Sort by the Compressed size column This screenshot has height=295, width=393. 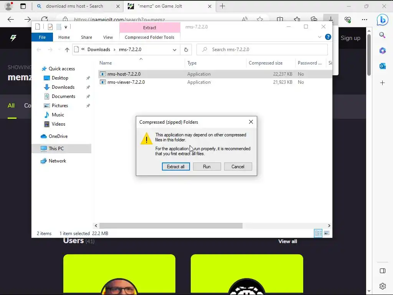[x=266, y=63]
